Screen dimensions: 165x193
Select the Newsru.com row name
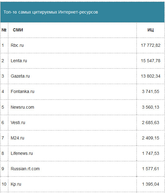22,107
